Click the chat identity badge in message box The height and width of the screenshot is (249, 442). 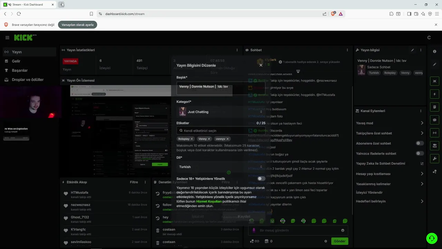[254, 230]
